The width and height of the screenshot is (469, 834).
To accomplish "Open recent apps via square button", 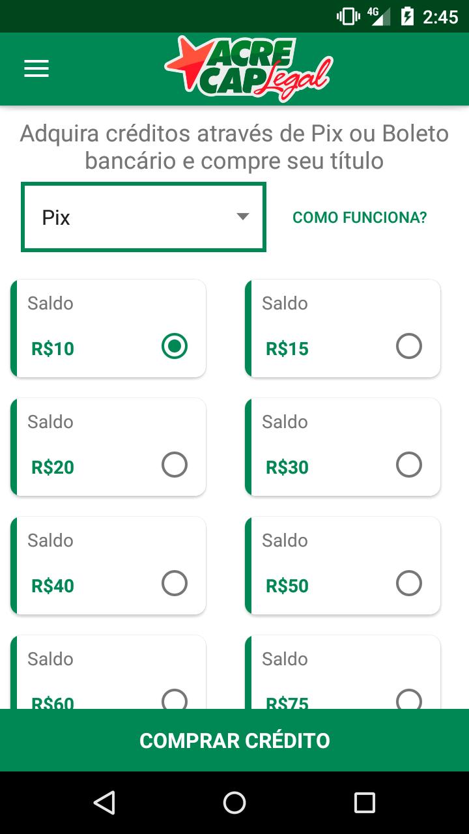I will point(365,803).
